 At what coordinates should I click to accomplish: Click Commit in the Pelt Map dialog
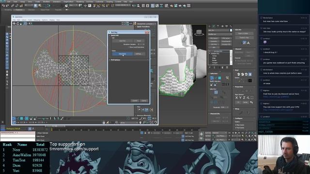click(x=135, y=101)
